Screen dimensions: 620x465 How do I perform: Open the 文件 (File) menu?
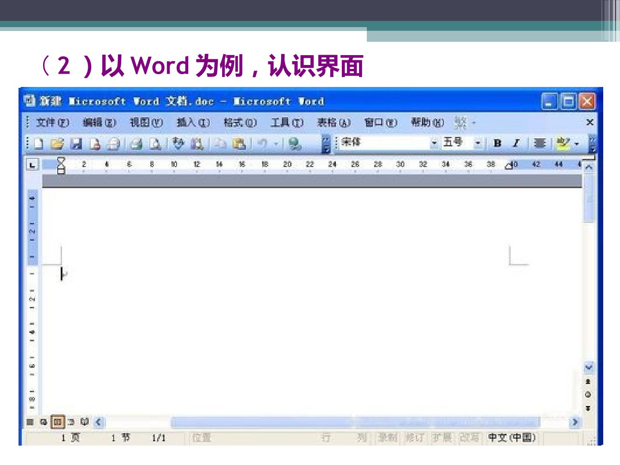[x=53, y=123]
